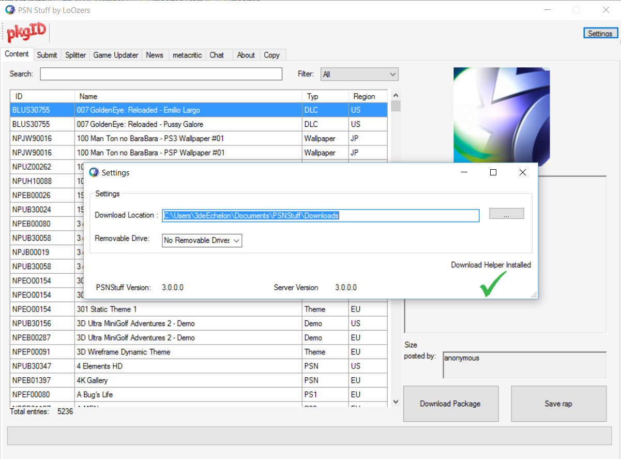Browse for download location with ... button

pos(506,214)
